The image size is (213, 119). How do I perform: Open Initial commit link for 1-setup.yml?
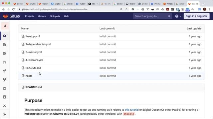107,36
